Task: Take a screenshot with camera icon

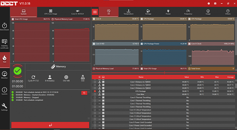Action: tap(215, 3)
